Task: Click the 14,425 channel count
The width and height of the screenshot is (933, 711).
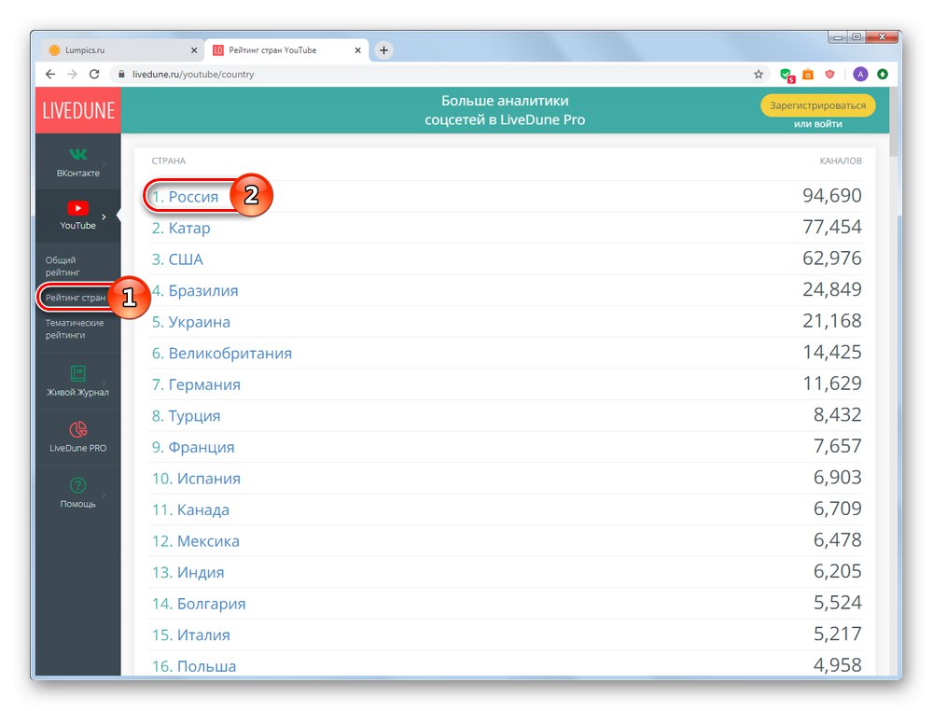Action: [832, 352]
